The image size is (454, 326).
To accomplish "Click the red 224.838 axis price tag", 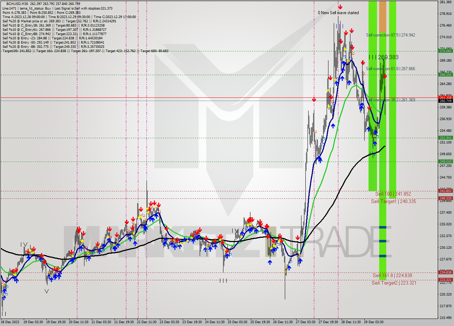I will [445, 272].
